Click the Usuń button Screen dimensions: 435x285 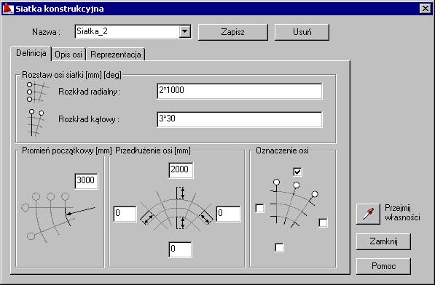pos(302,32)
